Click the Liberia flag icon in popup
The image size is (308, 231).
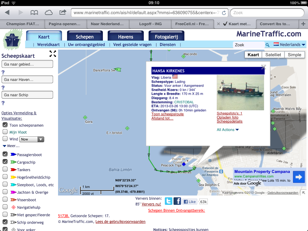(175, 77)
